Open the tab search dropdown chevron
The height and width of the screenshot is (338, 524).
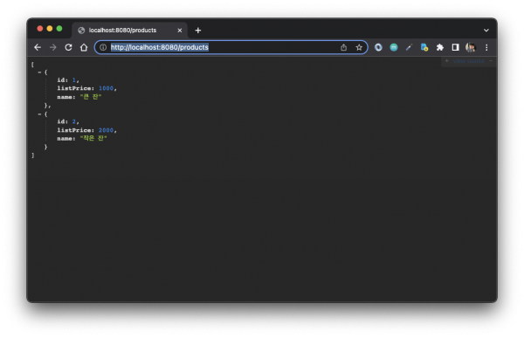(486, 31)
